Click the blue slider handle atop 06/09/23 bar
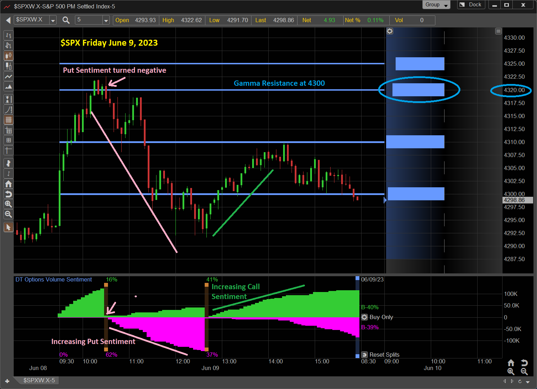 [357, 278]
